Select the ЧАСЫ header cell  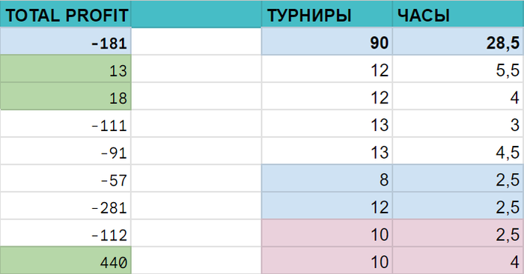point(458,14)
